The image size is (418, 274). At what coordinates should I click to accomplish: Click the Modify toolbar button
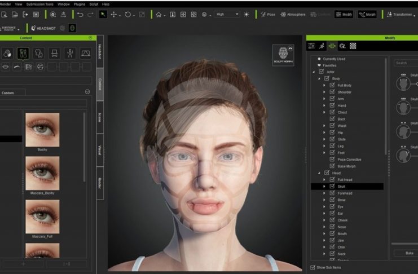click(x=344, y=15)
